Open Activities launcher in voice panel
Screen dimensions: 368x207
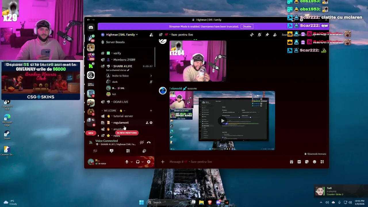click(x=128, y=151)
